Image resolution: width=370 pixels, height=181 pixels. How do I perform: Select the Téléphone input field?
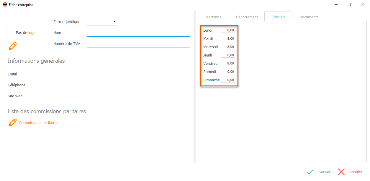pos(115,85)
